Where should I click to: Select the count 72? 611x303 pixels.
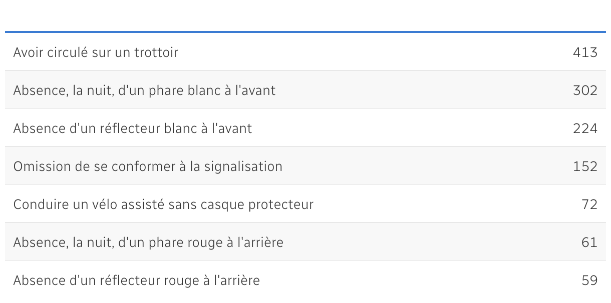(589, 204)
